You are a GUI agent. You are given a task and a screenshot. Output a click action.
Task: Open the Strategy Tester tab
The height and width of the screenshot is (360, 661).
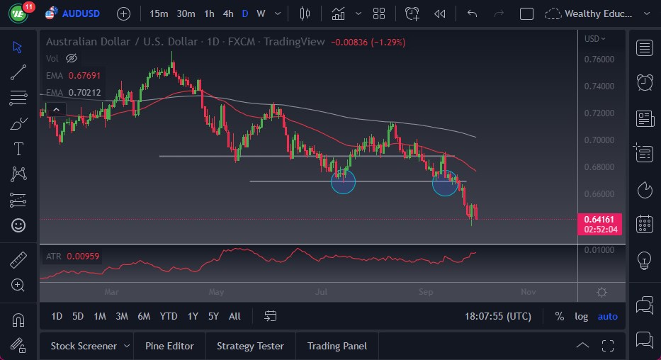[250, 346]
